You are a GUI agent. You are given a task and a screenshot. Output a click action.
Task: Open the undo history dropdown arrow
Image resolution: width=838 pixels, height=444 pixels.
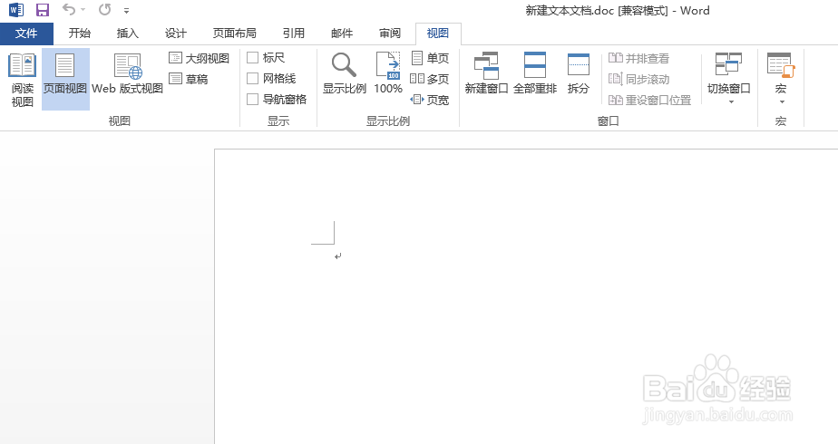83,10
